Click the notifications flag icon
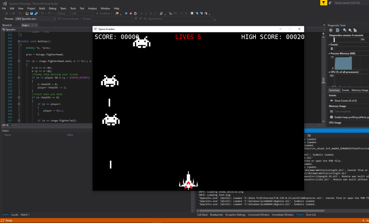 (x=323, y=2)
